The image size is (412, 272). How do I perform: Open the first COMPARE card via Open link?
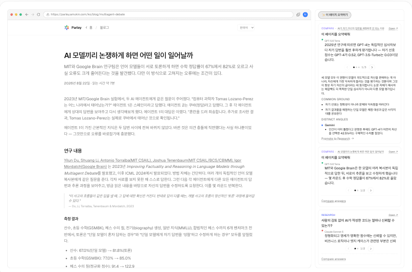[x=393, y=28]
